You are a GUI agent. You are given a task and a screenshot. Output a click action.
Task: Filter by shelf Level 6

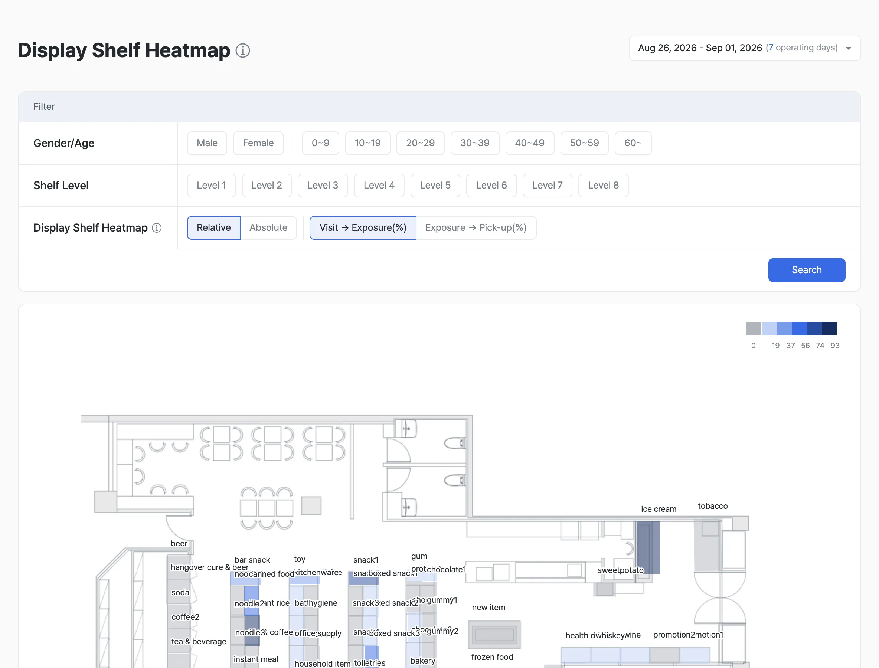click(x=491, y=186)
